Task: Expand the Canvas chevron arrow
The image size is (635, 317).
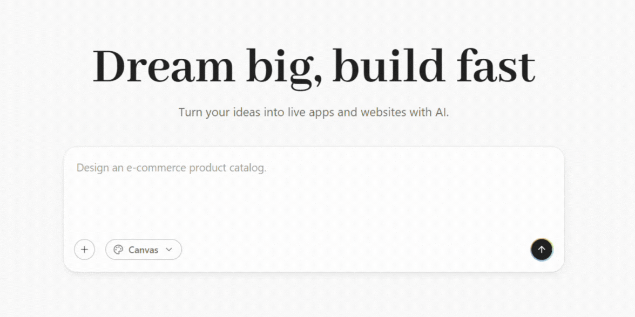Action: click(169, 250)
